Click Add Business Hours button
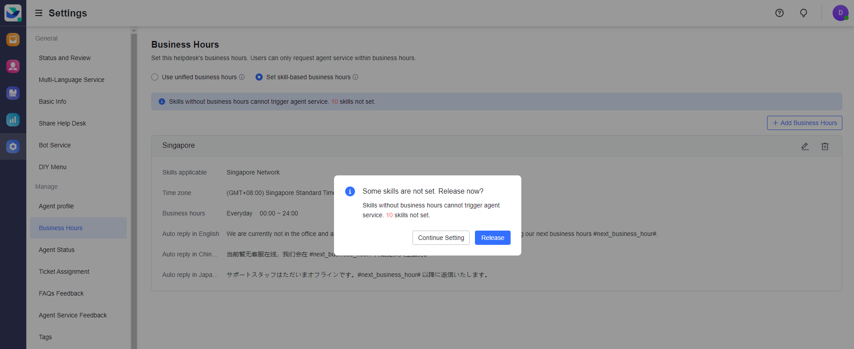This screenshot has height=349, width=854. (804, 123)
